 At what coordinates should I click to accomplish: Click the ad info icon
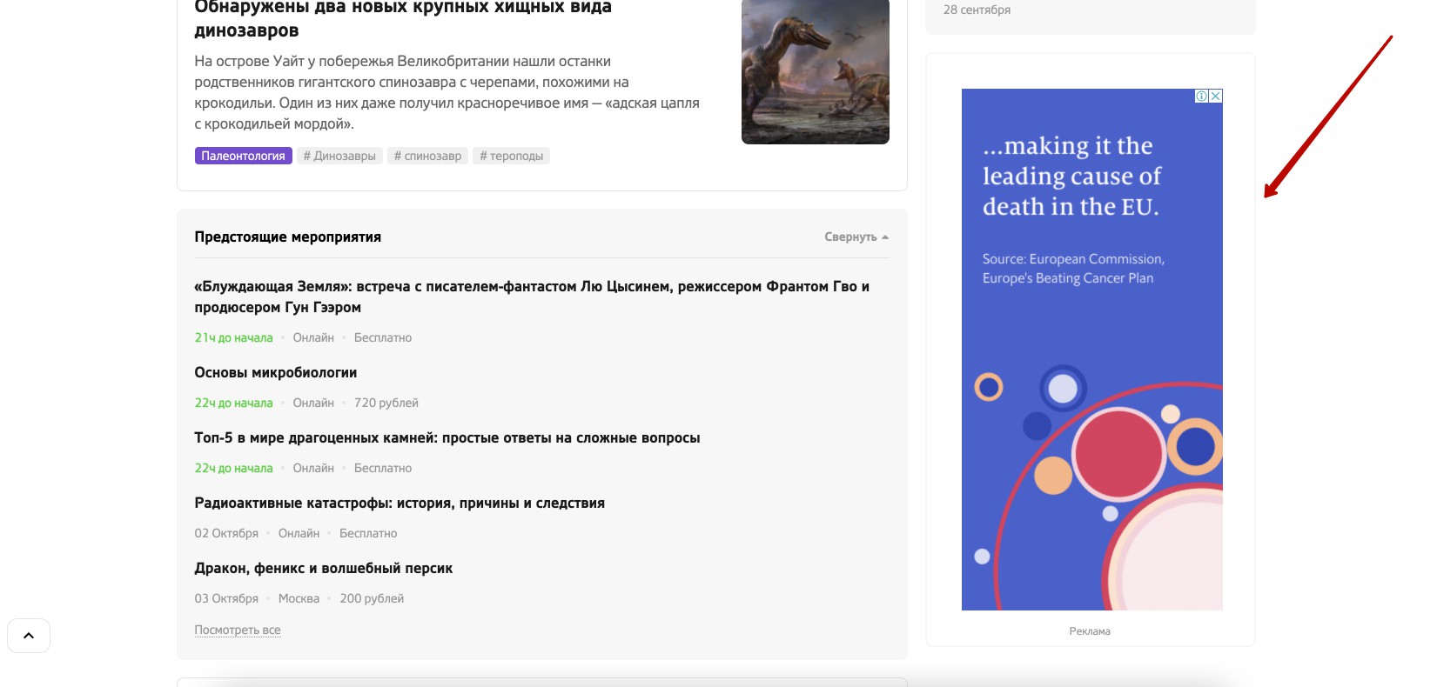point(1201,97)
